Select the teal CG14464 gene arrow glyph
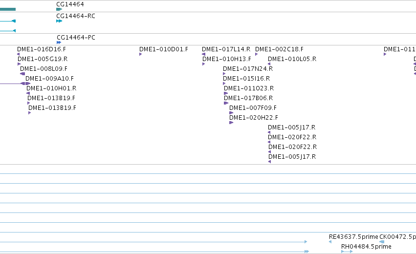This screenshot has width=416, height=254. coord(59,9)
